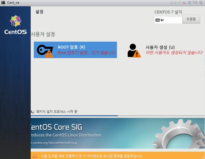Image resolution: width=205 pixels, height=159 pixels.
Task: Click the kr keyboard layout indicator
Action: 168,20
